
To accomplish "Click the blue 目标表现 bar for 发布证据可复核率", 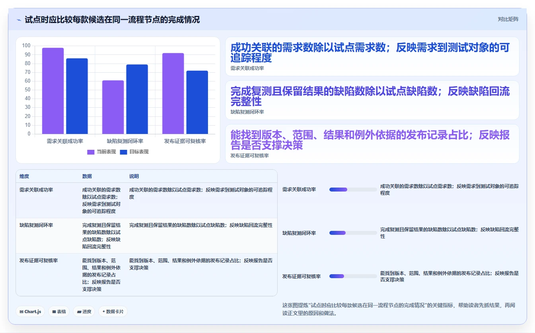I will pyautogui.click(x=197, y=103).
